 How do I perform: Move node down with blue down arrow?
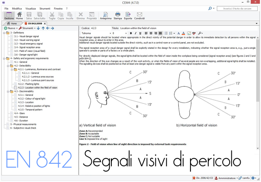point(38,28)
